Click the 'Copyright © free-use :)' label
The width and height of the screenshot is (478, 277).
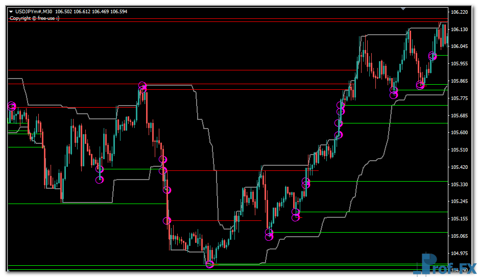[34, 18]
